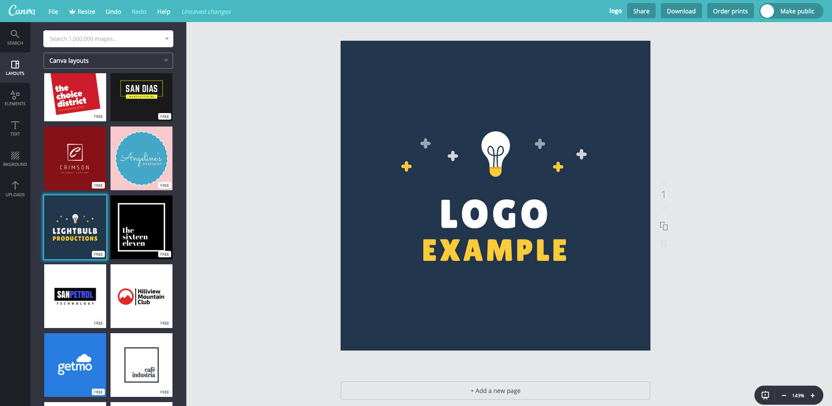Open the Elements panel

[15, 98]
